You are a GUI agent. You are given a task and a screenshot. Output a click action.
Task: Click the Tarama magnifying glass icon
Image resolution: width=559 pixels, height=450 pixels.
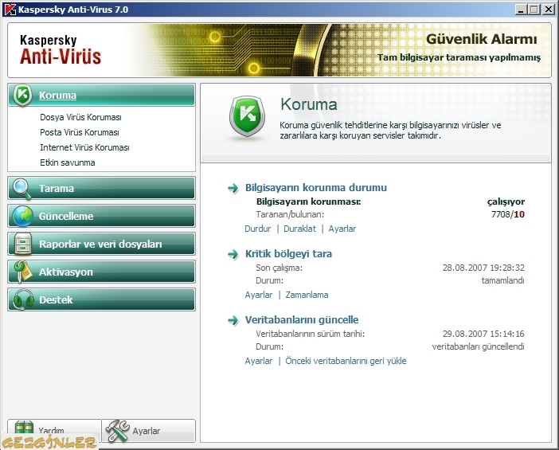coord(21,188)
